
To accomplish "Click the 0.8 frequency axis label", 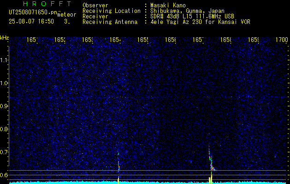I will point(4,129).
